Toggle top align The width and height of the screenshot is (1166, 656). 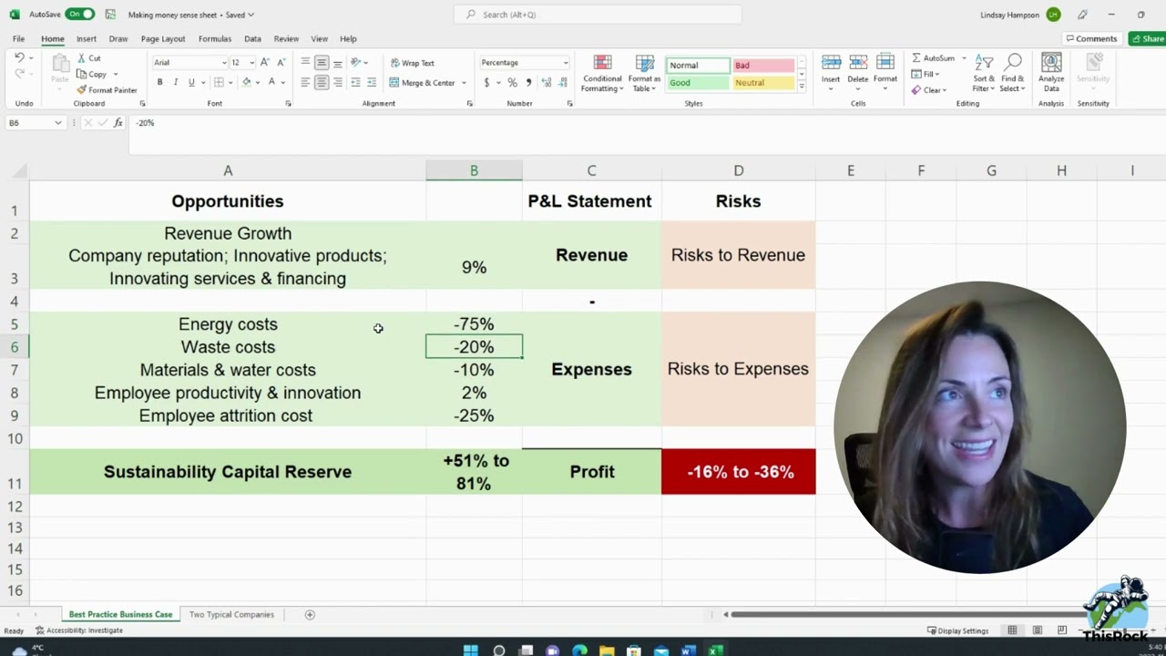[305, 63]
